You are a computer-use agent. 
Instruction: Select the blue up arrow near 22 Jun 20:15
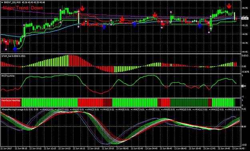point(104,27)
